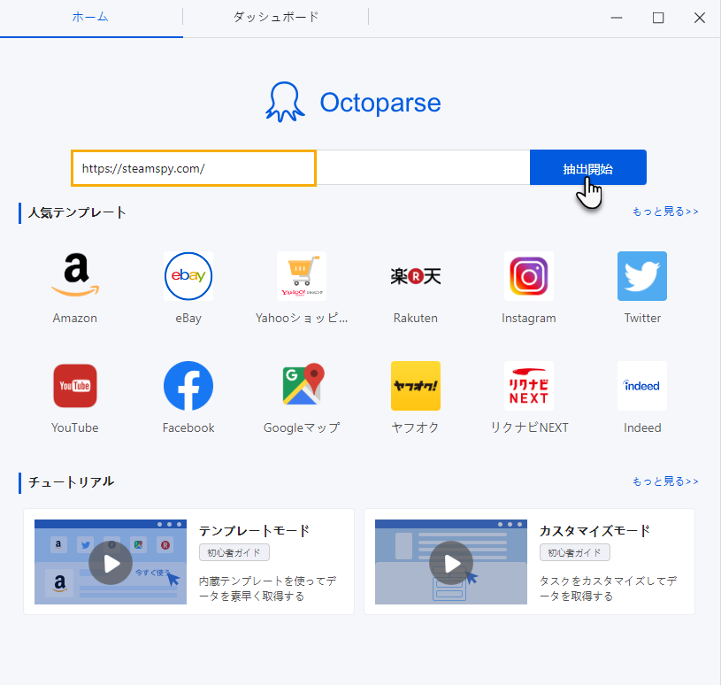The image size is (721, 685).
Task: Switch to the ホーム tab
Action: pyautogui.click(x=90, y=18)
